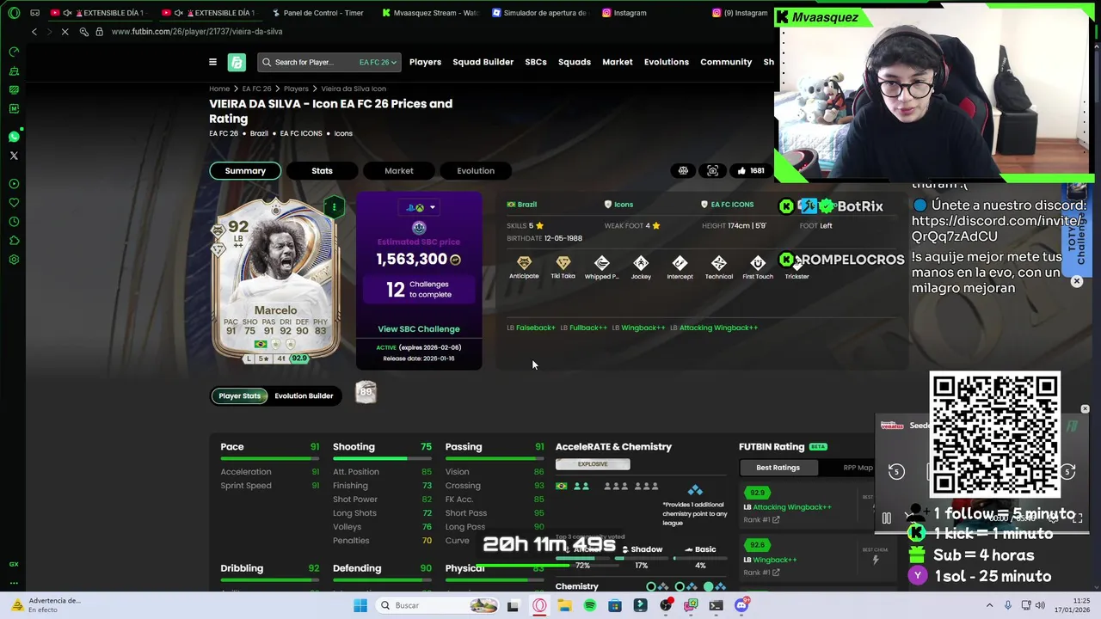This screenshot has height=619, width=1101.
Task: Select the Best Ratings tab
Action: tap(778, 468)
